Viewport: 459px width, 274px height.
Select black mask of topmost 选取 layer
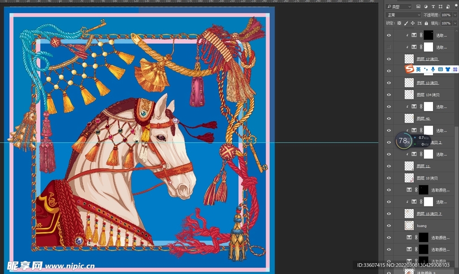pos(428,35)
